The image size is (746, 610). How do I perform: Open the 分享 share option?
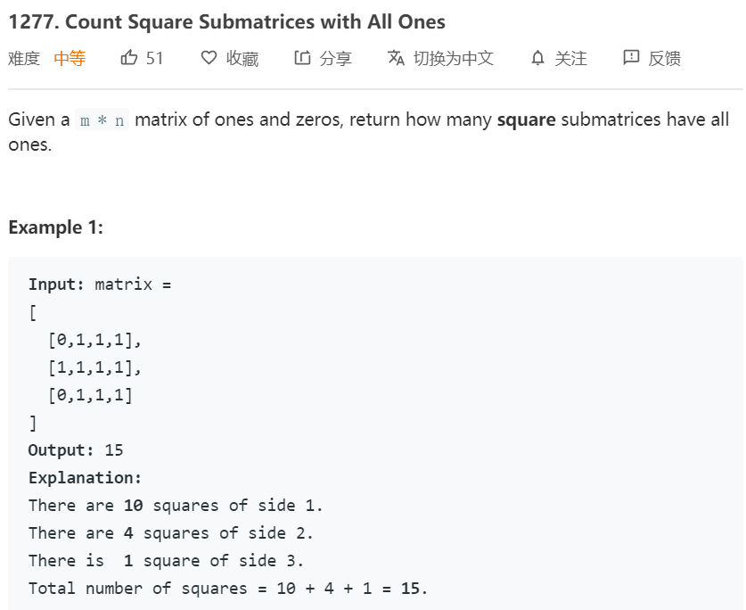click(335, 58)
